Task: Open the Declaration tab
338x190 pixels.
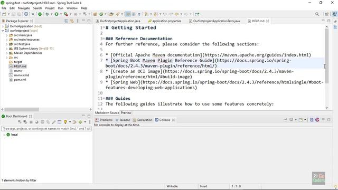Action: (x=143, y=120)
